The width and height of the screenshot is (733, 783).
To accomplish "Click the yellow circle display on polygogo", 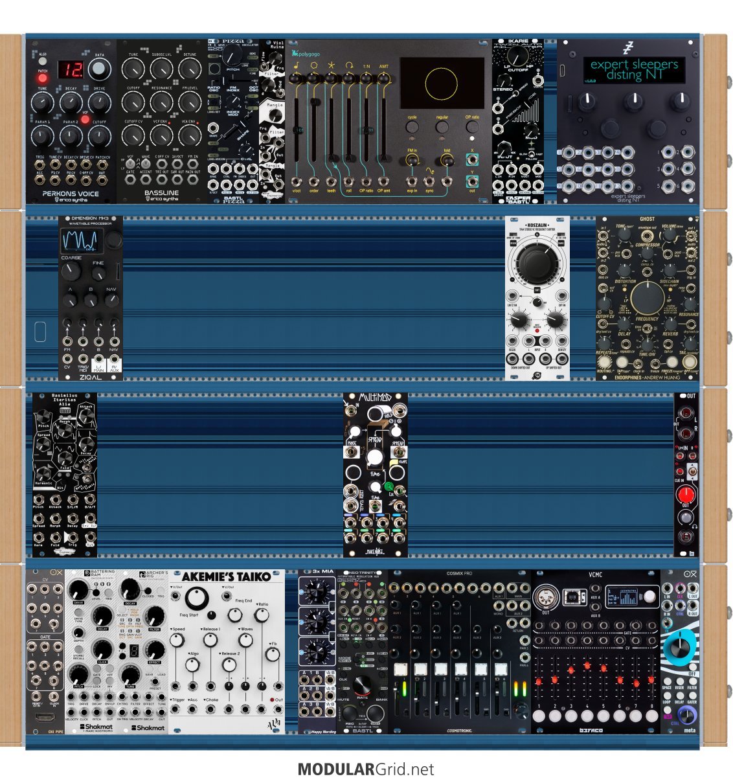I will (442, 83).
